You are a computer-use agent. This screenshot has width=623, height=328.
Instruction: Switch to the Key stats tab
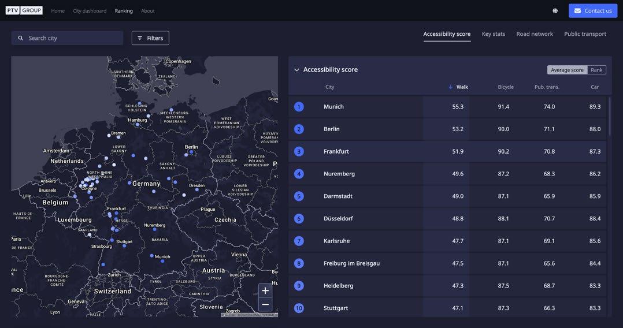tap(494, 34)
